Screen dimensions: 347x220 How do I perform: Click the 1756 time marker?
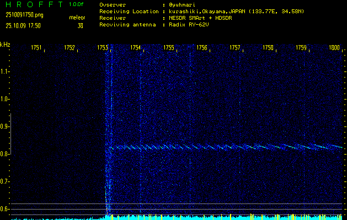(201, 48)
